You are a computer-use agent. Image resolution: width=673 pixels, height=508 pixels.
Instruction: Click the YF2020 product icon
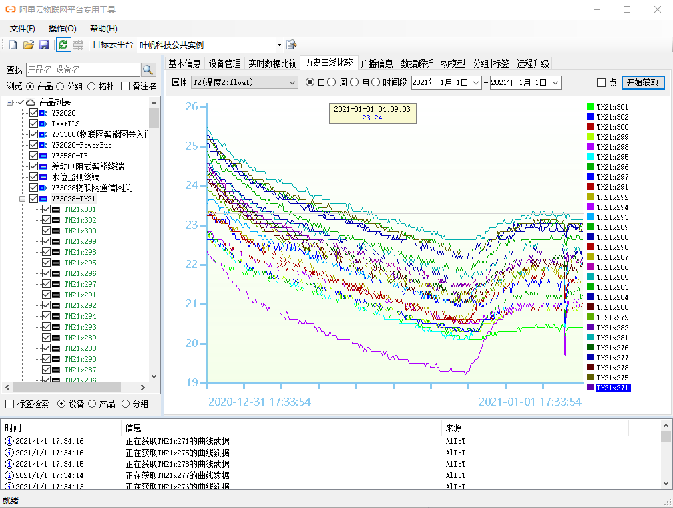coord(43,113)
